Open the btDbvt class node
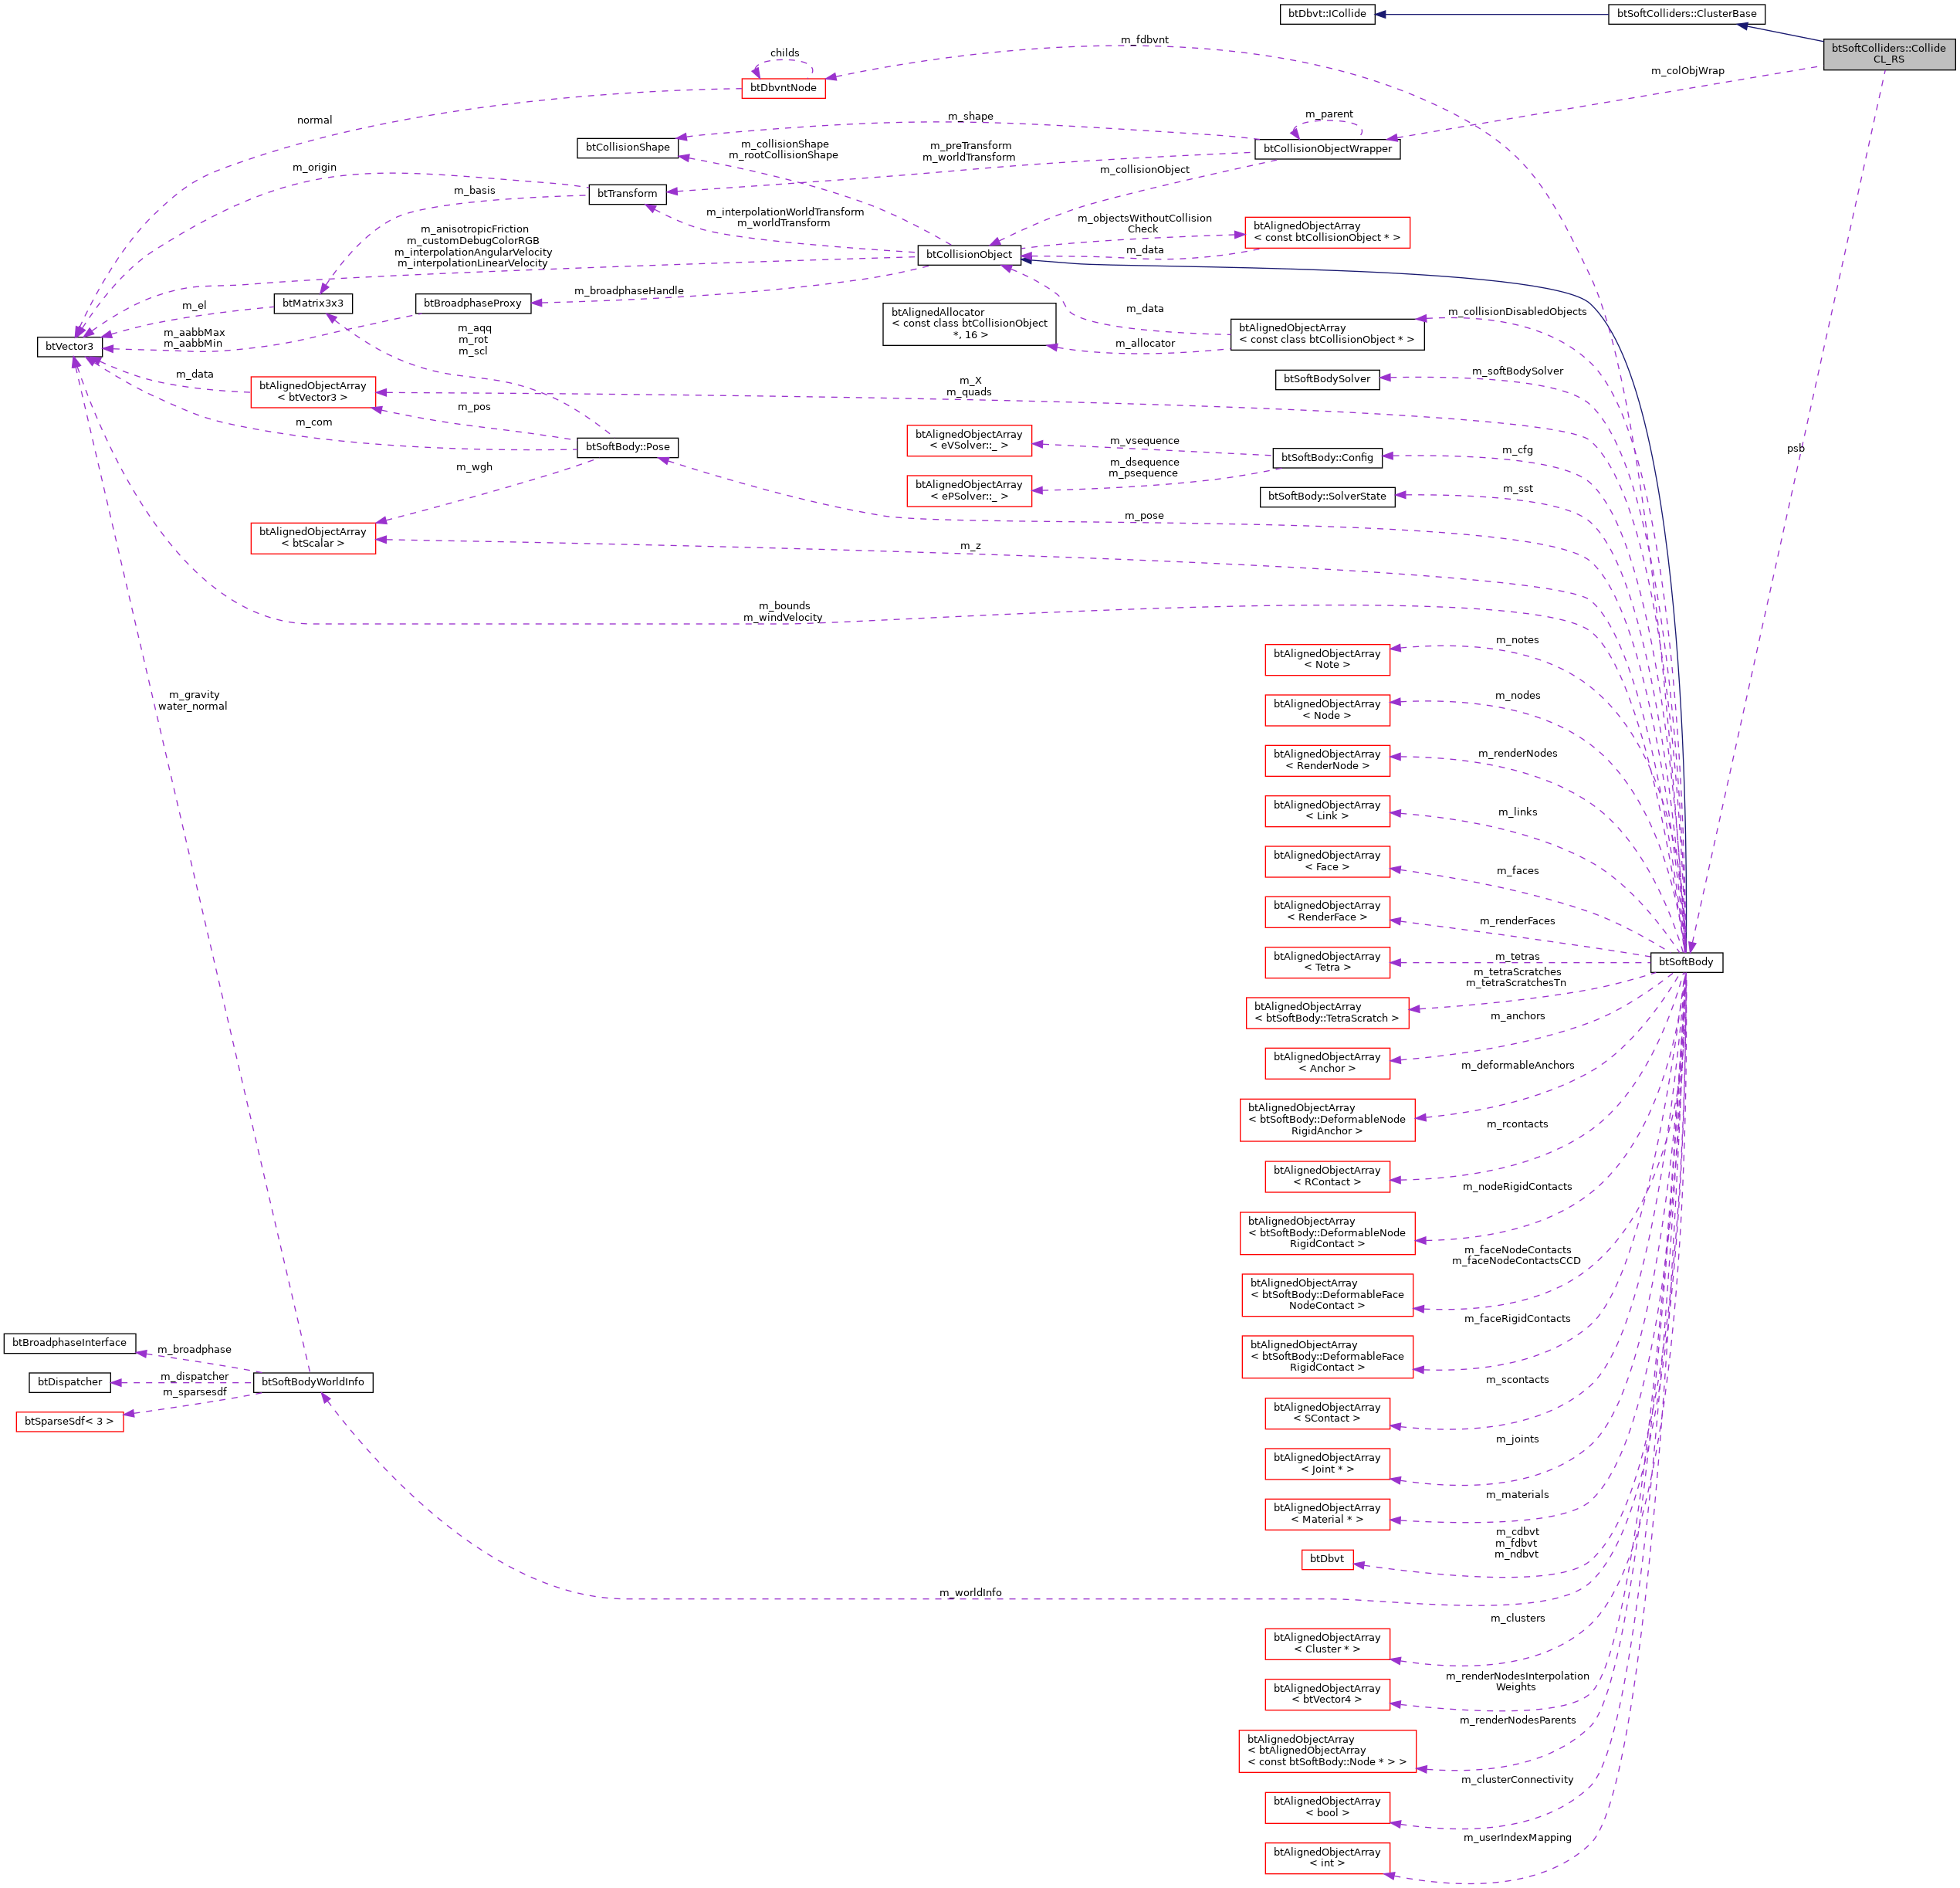 [1327, 1560]
